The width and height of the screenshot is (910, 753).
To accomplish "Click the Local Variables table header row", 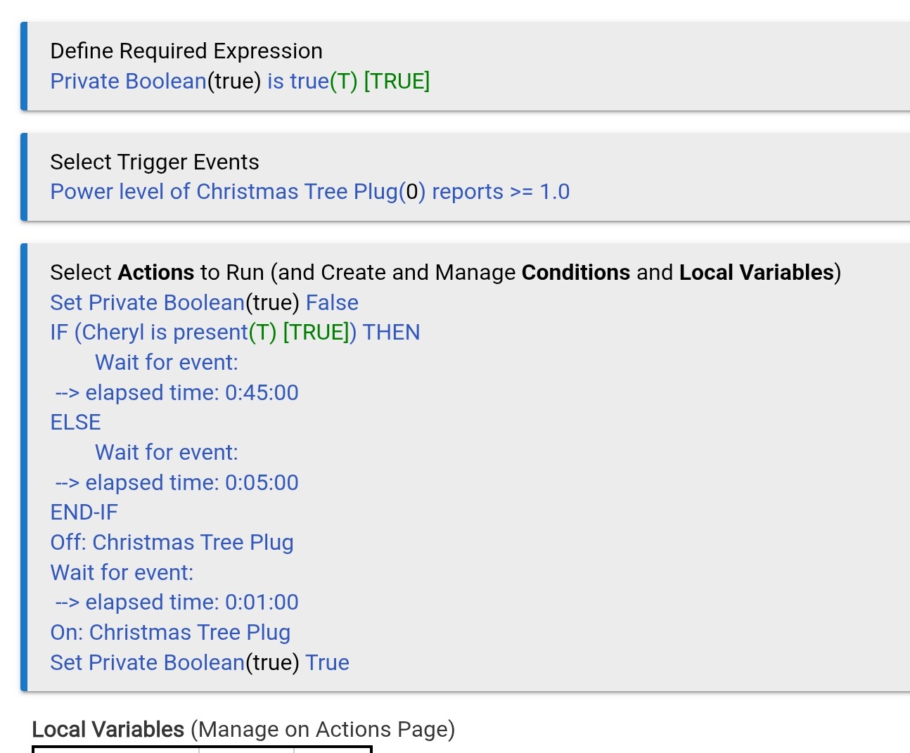I will pos(202,749).
